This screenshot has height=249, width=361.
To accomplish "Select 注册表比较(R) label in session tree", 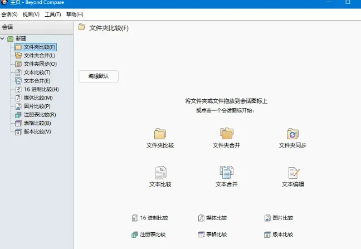I will (40, 115).
